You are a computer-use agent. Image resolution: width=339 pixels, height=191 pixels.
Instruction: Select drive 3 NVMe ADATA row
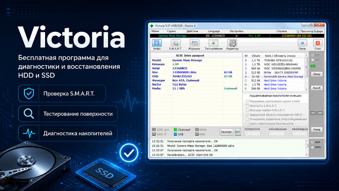point(274,72)
